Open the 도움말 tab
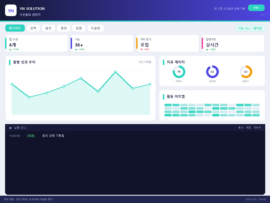Image resolution: width=270 pixels, height=203 pixels. [96, 28]
